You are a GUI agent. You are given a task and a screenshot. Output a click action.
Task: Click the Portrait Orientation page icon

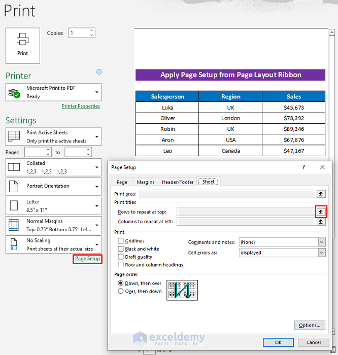14,186
